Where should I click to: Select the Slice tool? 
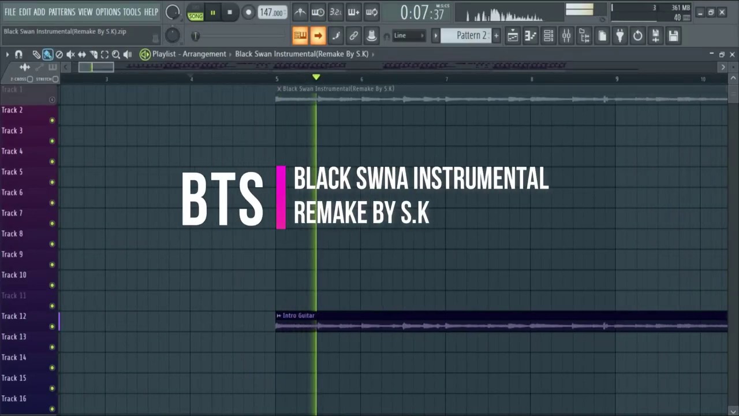pyautogui.click(x=94, y=54)
